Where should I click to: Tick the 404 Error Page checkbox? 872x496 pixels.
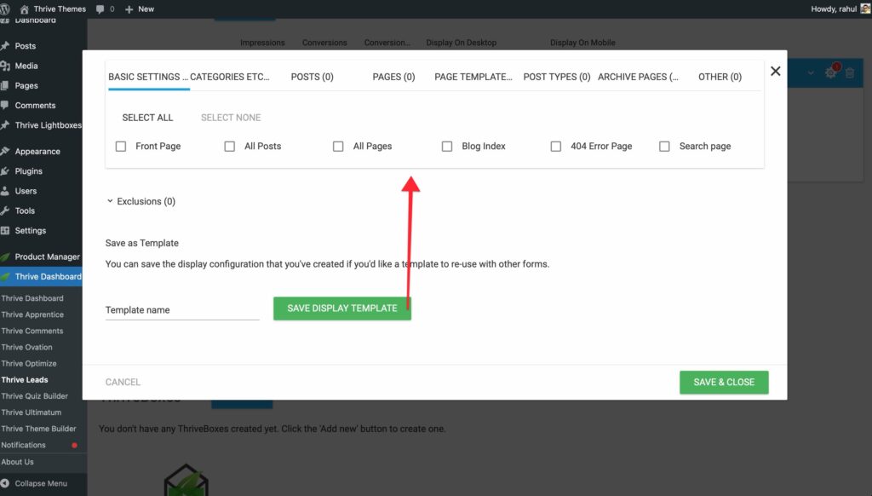coord(556,147)
